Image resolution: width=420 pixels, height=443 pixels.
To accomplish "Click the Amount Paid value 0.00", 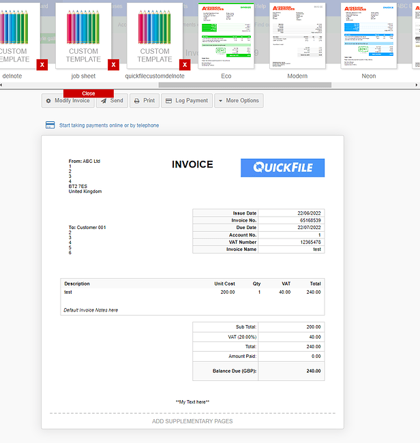I will click(x=316, y=356).
